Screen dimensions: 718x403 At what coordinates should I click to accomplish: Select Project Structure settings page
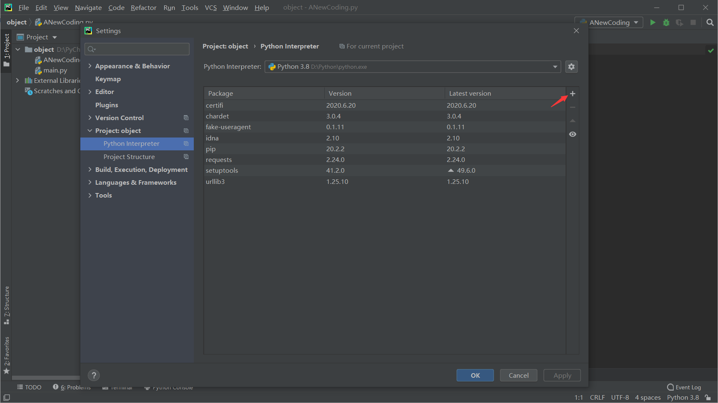(x=129, y=157)
